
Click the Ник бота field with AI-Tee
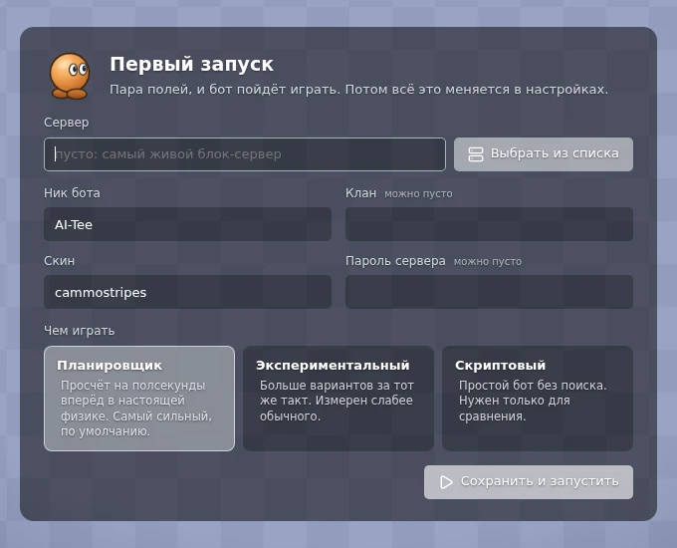(187, 224)
